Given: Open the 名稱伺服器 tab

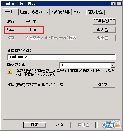Looking at the screenshot, I should point(61,12).
